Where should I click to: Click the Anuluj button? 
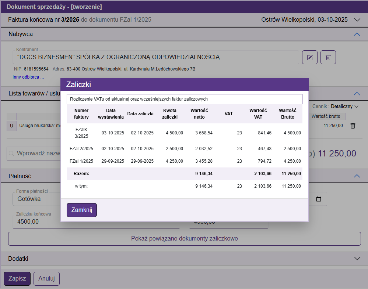pos(46,279)
